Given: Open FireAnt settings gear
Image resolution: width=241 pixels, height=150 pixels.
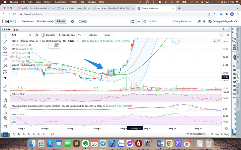Looking at the screenshot, I should pos(72,21).
